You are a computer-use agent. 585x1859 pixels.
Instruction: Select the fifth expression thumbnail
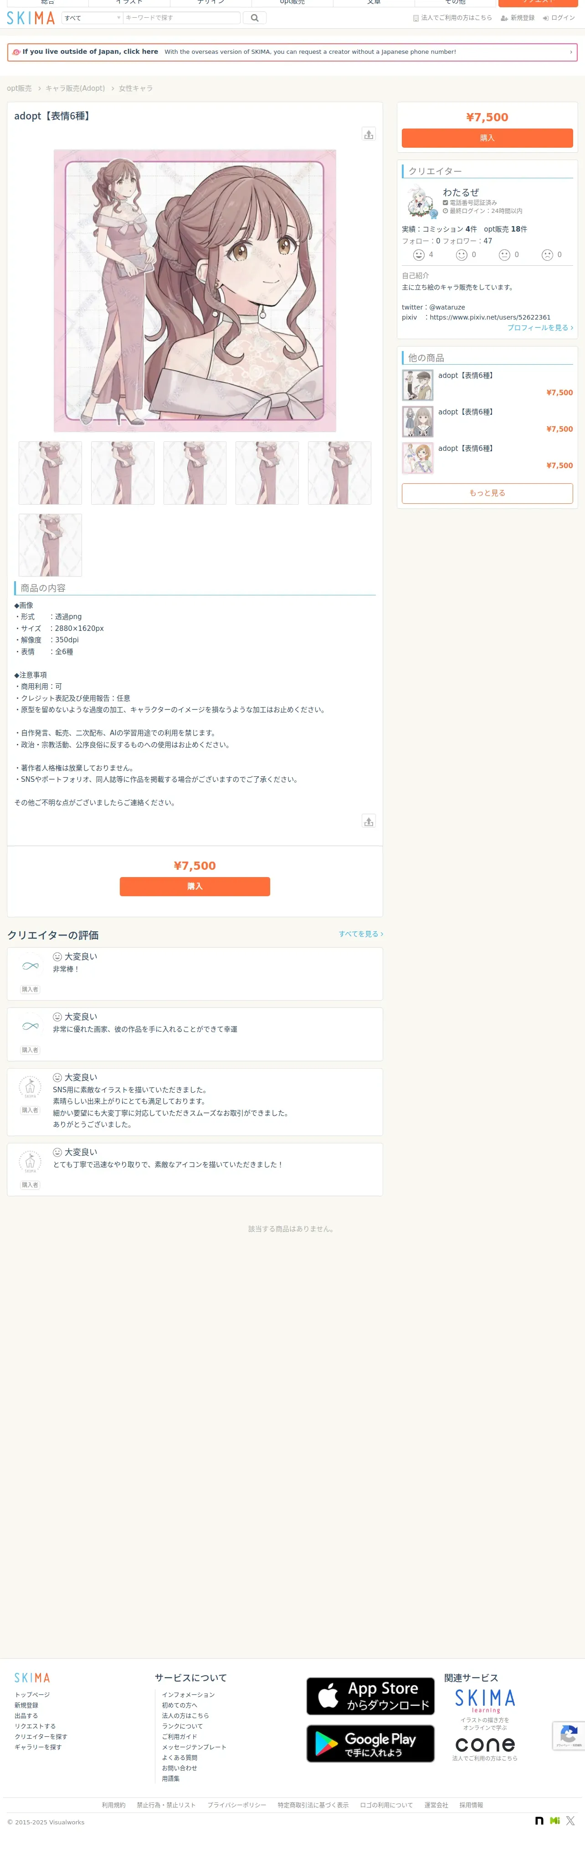click(x=340, y=473)
